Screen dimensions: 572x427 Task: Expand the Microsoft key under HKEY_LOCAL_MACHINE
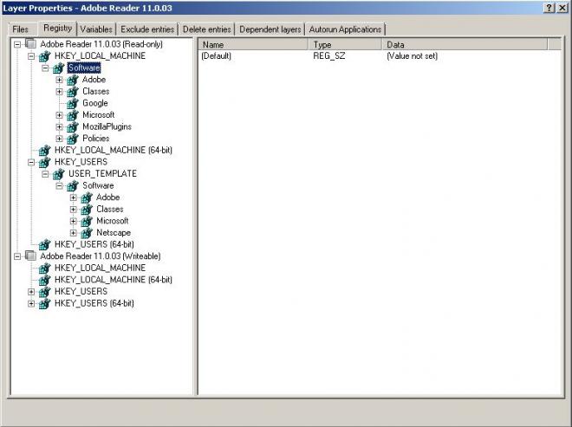coord(59,115)
